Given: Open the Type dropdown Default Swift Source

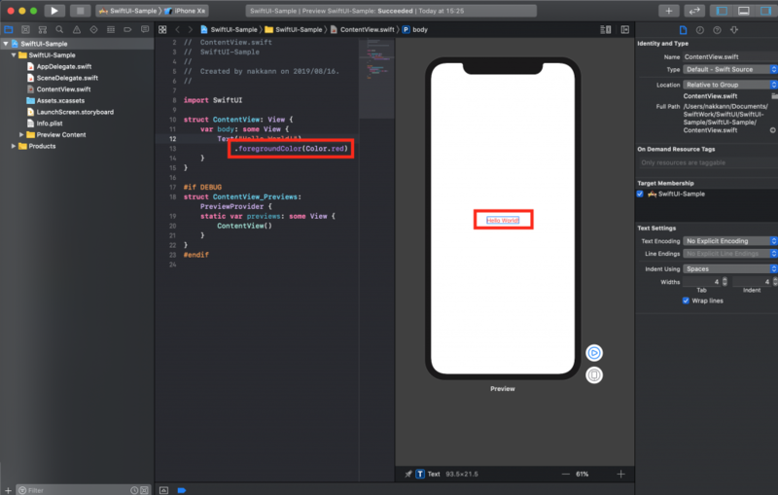Looking at the screenshot, I should click(x=730, y=69).
